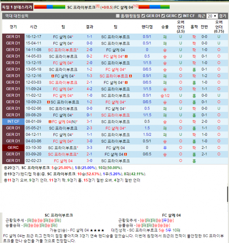Click the FC 샬케 04 form color bar in the header
Screen dimensions: 229x243
click(x=154, y=7)
